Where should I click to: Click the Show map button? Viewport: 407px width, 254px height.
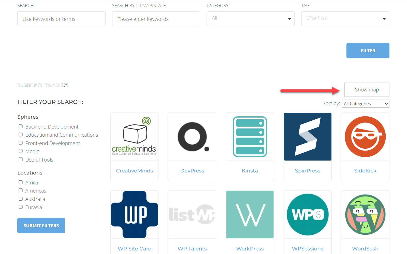[367, 90]
